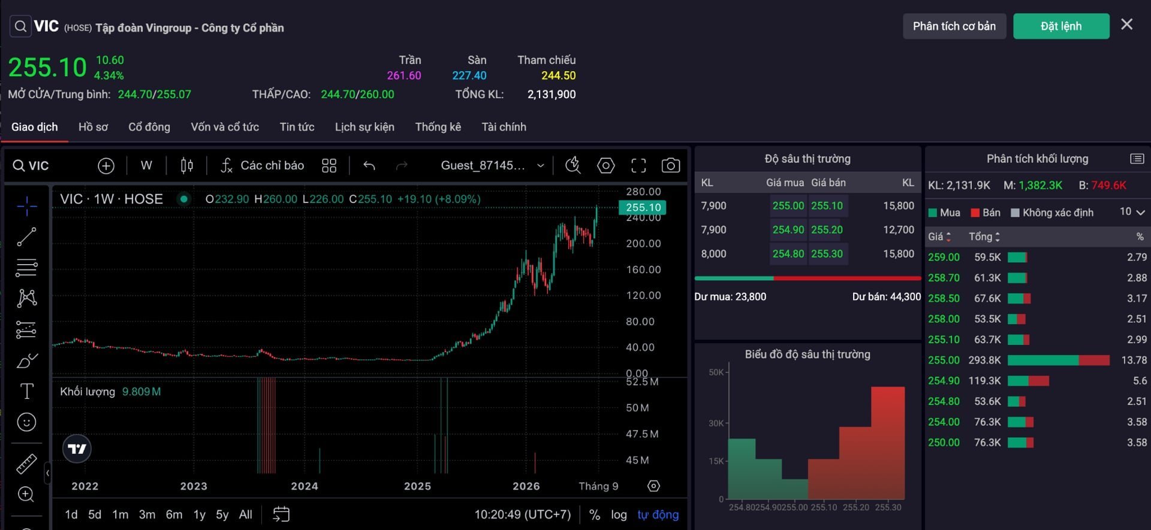Switch to the Giao dịch tab
This screenshot has width=1151, height=530.
35,127
